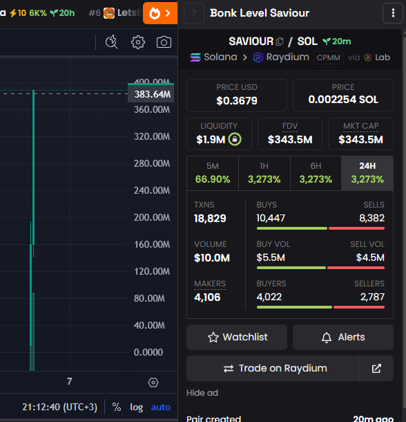Click the token image placeholder icon

tap(194, 13)
